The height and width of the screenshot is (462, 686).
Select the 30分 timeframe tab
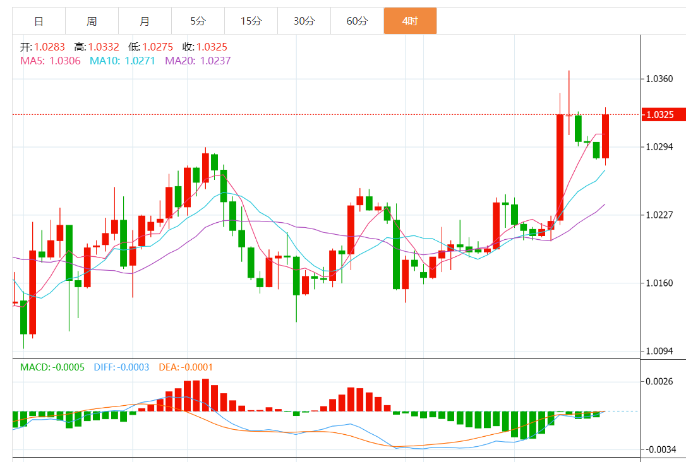tap(304, 21)
